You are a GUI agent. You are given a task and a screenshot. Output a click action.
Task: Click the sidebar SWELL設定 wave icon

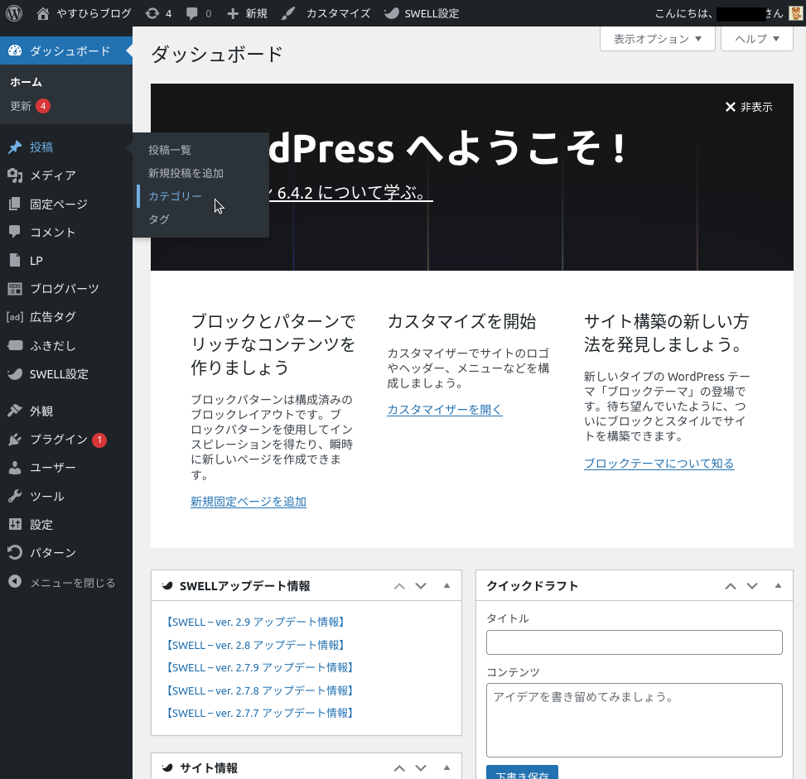(15, 374)
